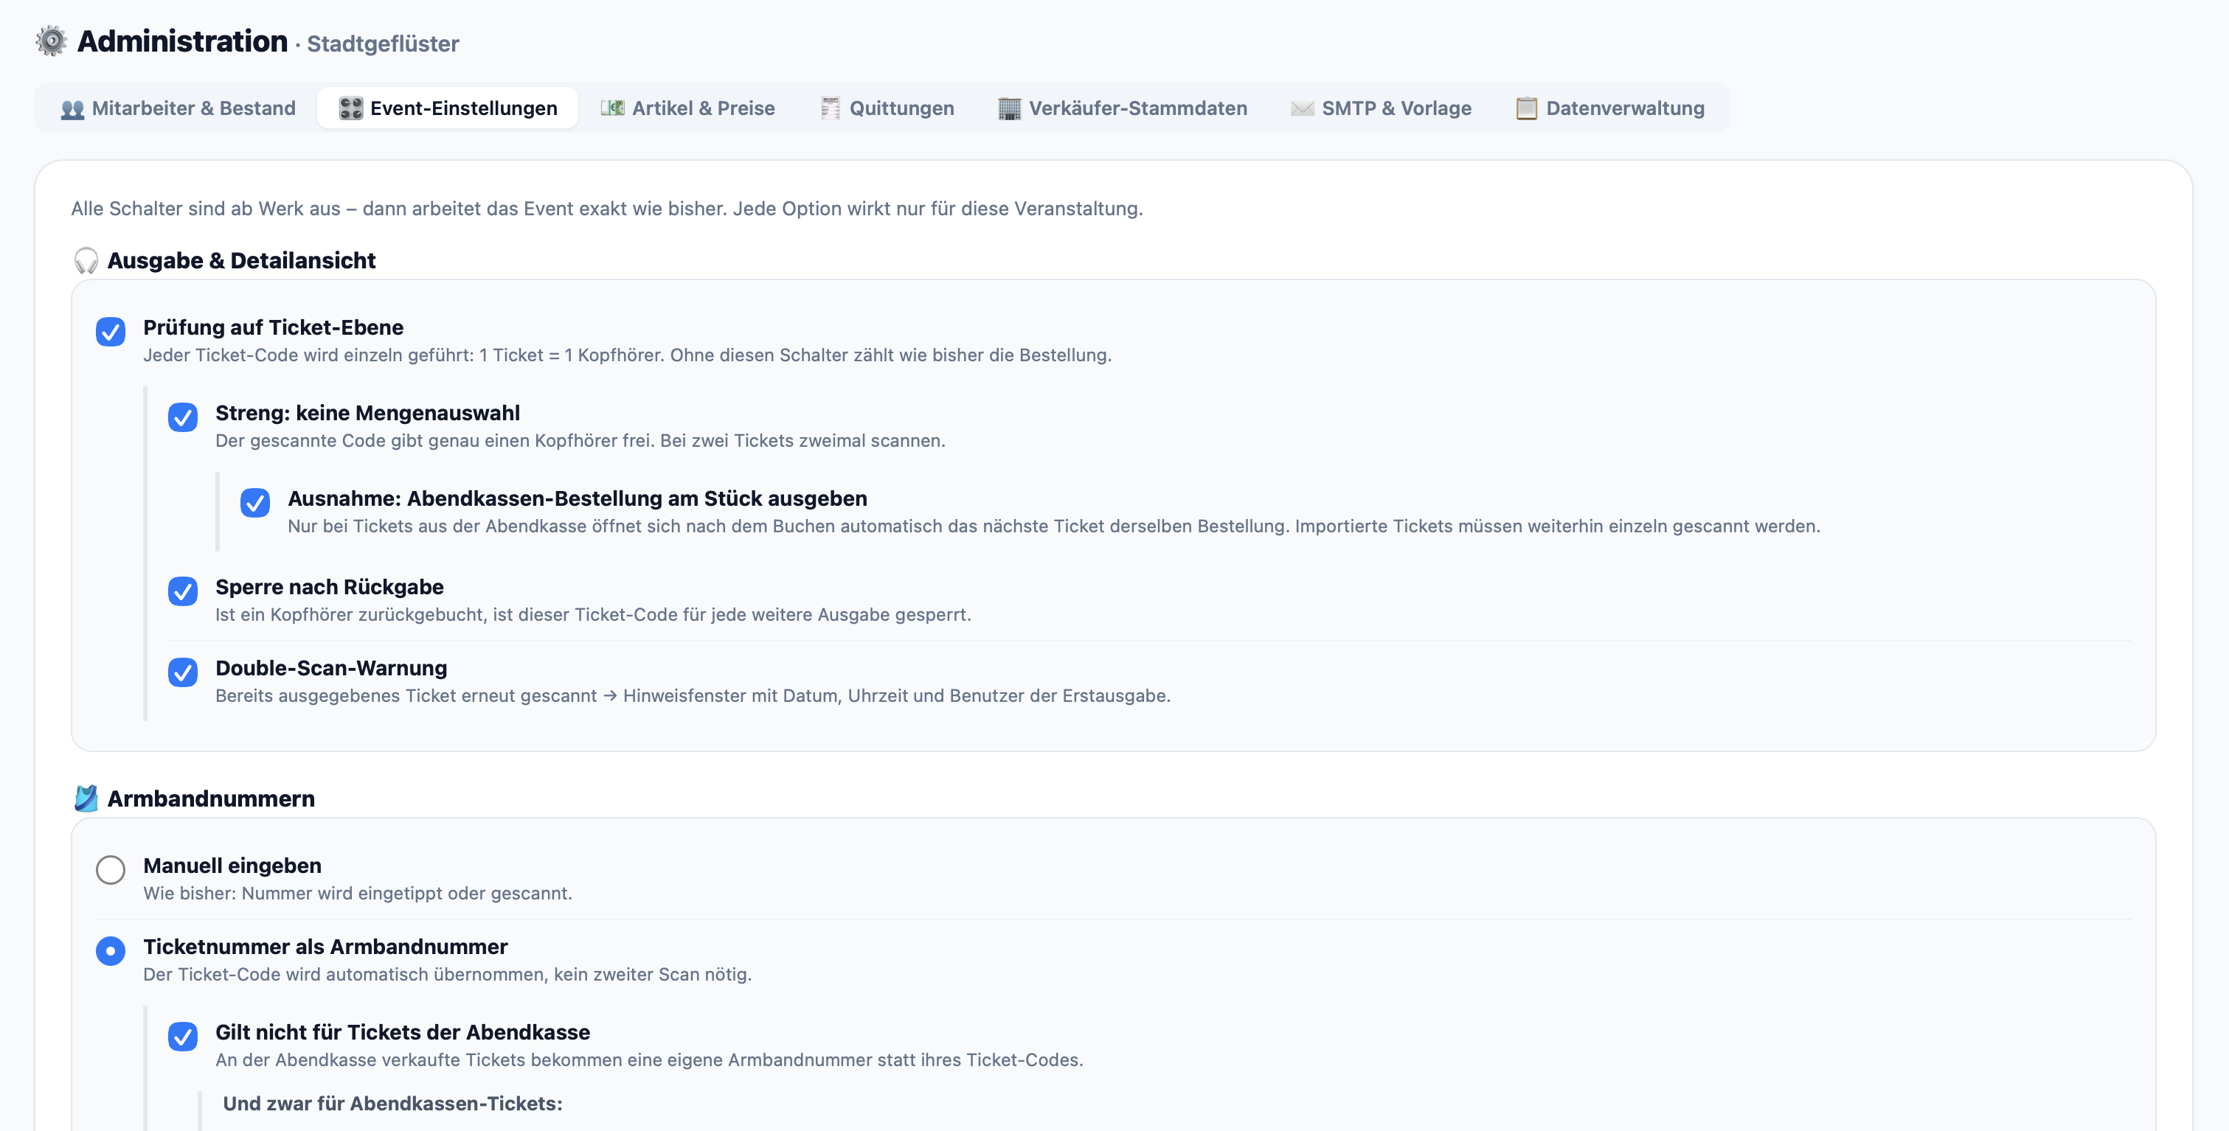
Task: Click the description 'Der gescannte Code gibt genau'
Action: 580,441
